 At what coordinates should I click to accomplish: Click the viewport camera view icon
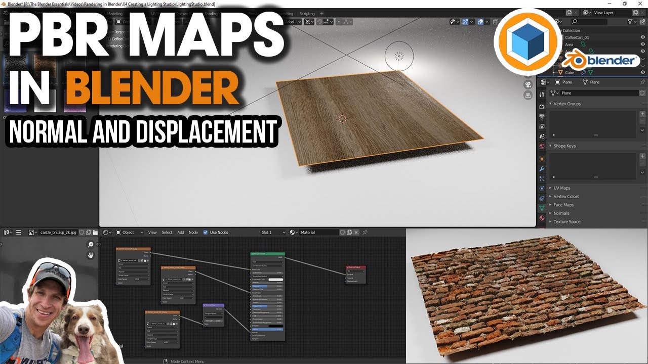528,84
